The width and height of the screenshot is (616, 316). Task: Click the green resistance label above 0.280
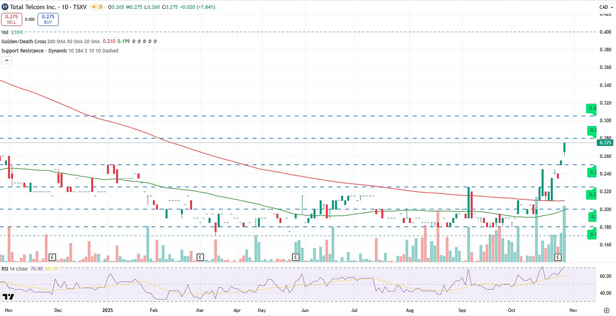click(591, 130)
